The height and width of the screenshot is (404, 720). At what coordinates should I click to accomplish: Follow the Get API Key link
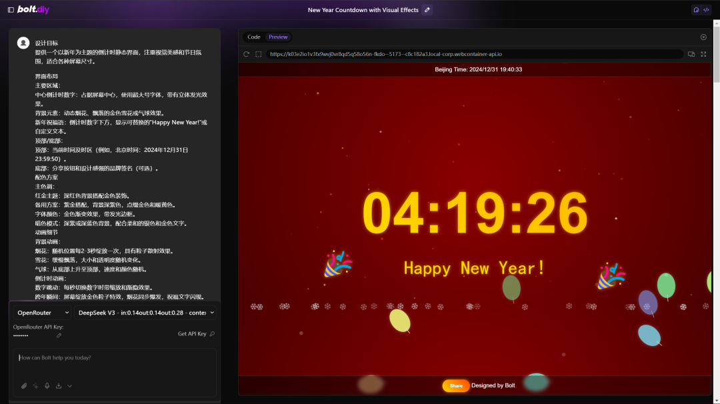click(x=196, y=334)
